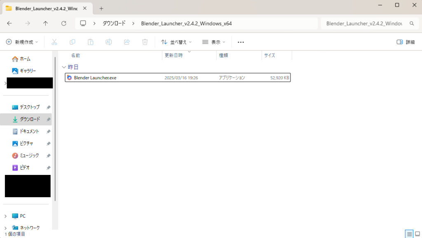
Task: Click the Paste clipboard icon
Action: click(x=90, y=42)
